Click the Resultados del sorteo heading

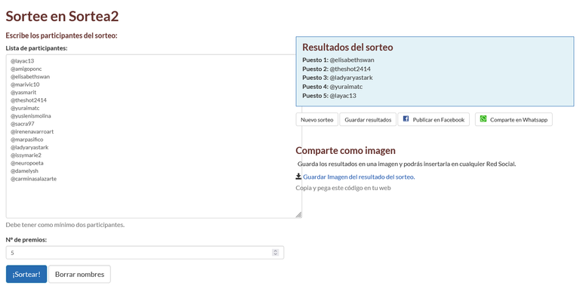click(347, 48)
